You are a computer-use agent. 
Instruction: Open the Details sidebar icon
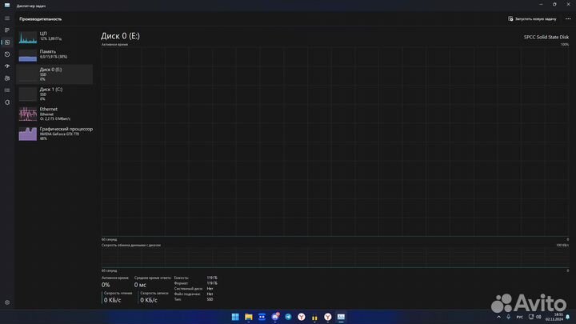6,90
